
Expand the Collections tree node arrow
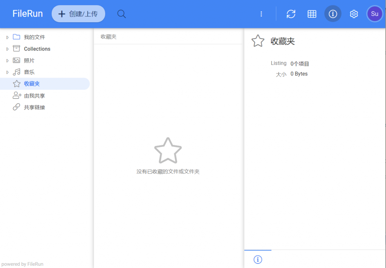pyautogui.click(x=8, y=49)
